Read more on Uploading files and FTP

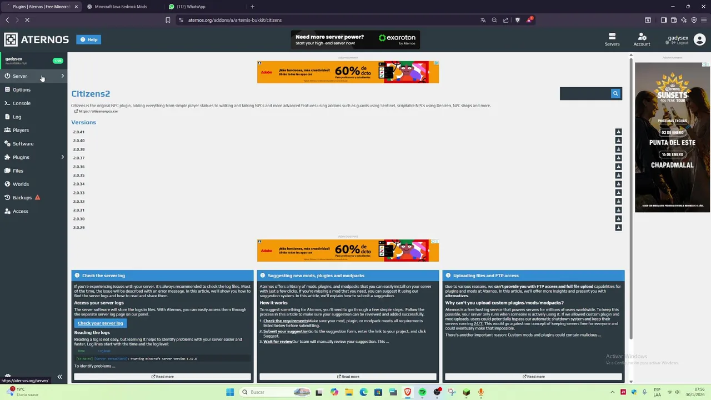coord(533,377)
